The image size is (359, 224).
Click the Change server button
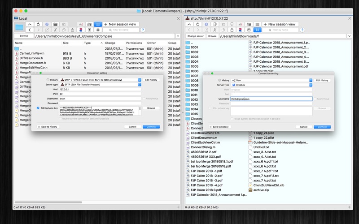click(x=195, y=36)
